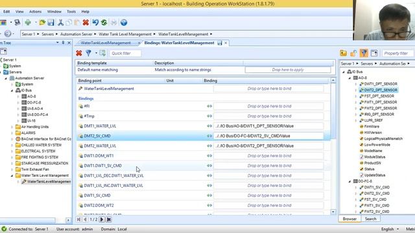Click the Property filter field
This screenshot has width=415, height=233.
click(x=397, y=53)
